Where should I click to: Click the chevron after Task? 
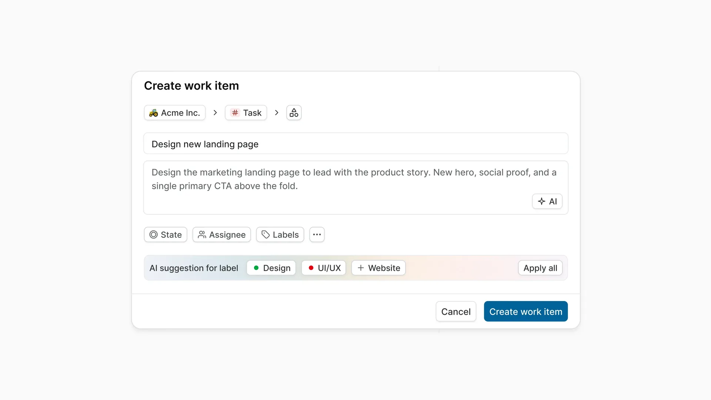pyautogui.click(x=277, y=113)
